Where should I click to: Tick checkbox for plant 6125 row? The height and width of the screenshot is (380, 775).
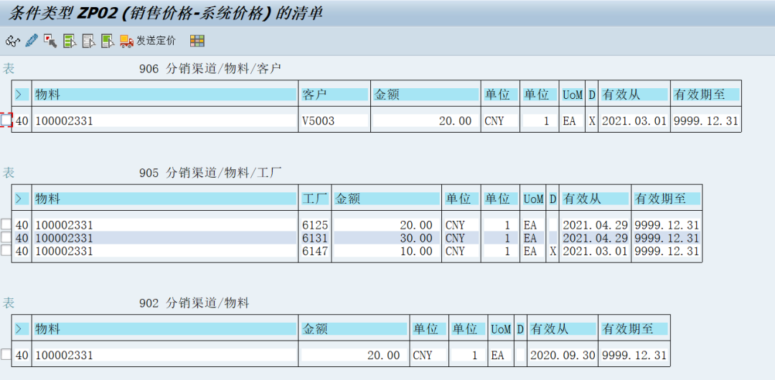(x=6, y=225)
